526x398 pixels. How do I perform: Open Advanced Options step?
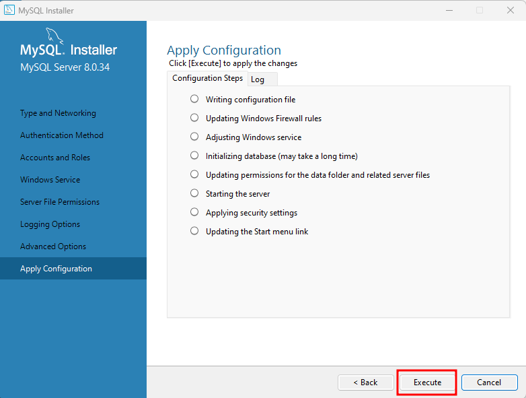[53, 246]
